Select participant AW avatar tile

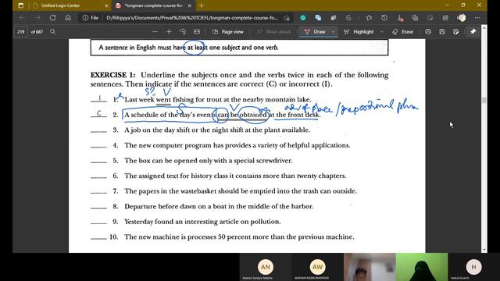(317, 267)
